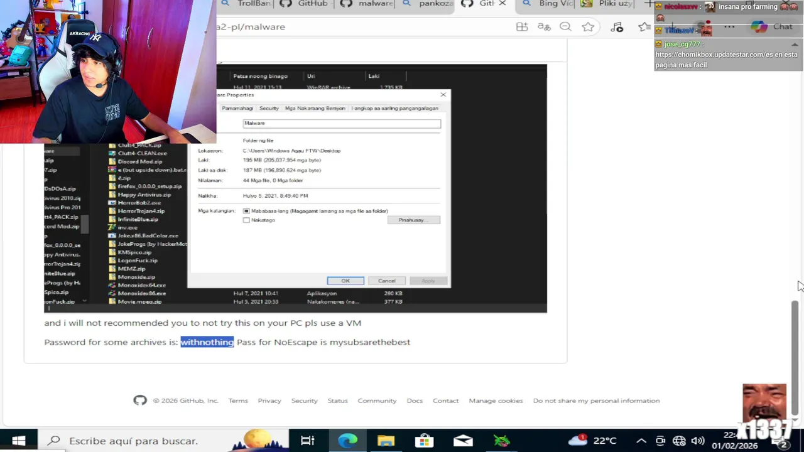Open the Mail app from taskbar
The image size is (804, 452).
tap(463, 441)
